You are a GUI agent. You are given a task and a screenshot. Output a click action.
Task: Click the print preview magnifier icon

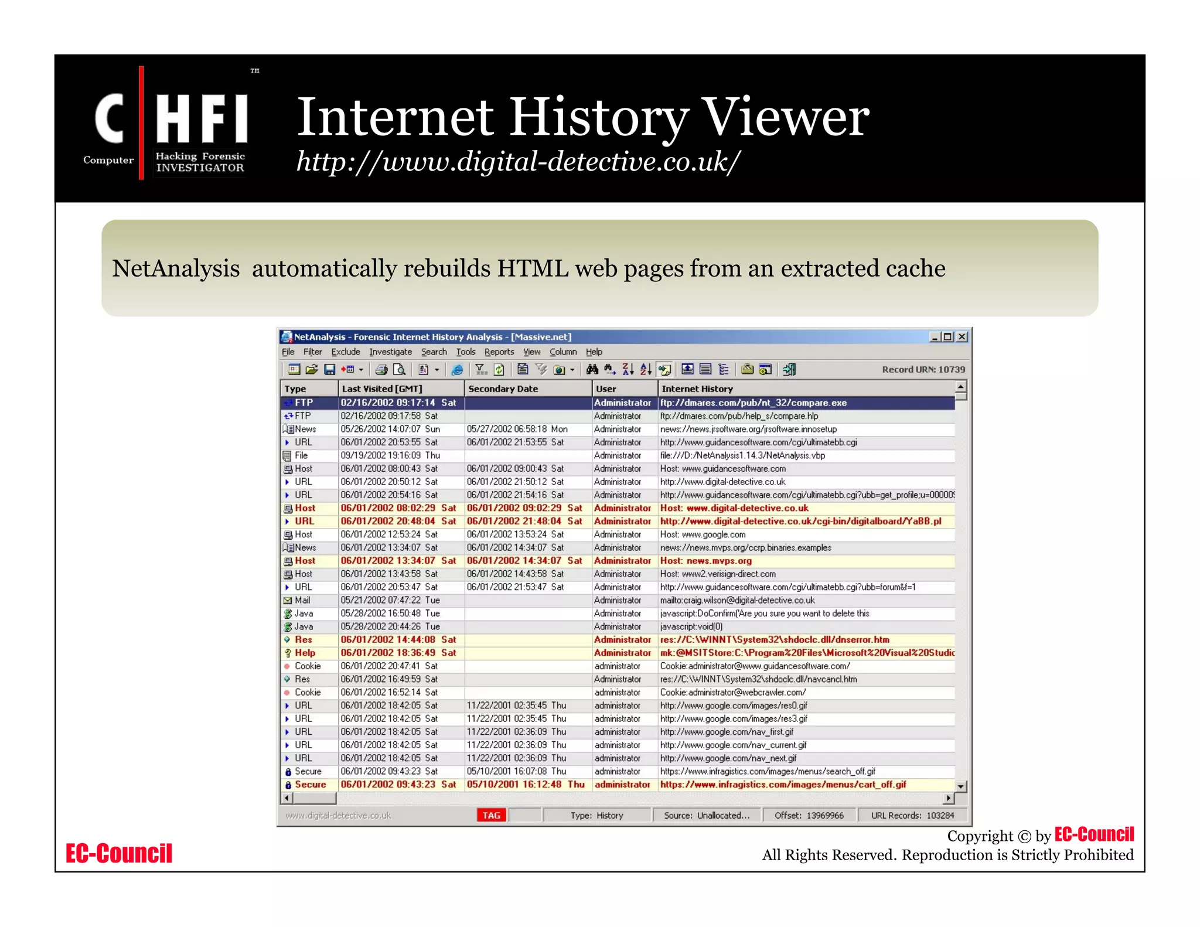(x=399, y=369)
